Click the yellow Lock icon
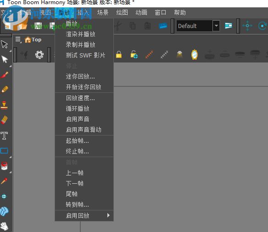This screenshot has height=232, width=268. [119, 55]
